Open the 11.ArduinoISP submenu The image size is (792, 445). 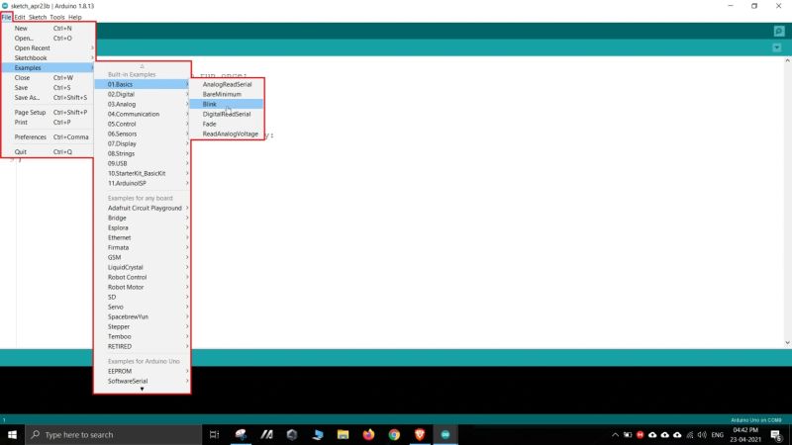click(x=142, y=183)
